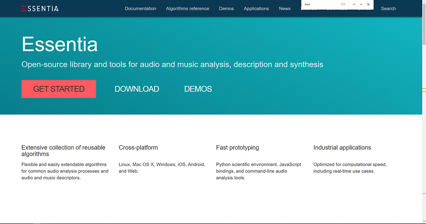Image resolution: width=426 pixels, height=224 pixels.
Task: Open the Documentation menu item
Action: 141,9
